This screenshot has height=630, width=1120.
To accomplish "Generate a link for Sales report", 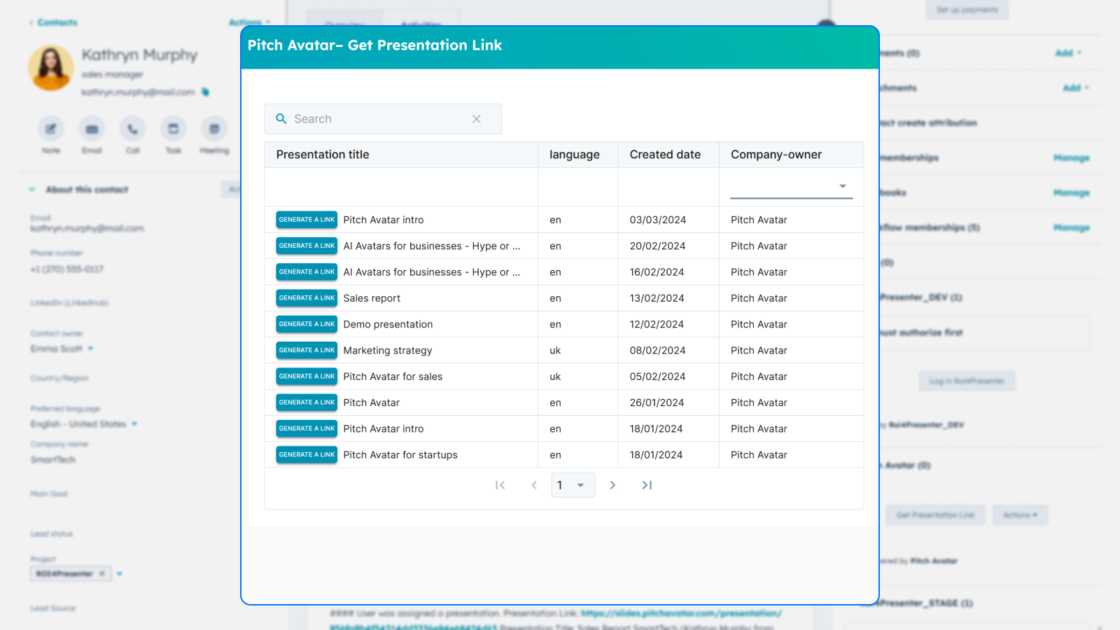I will pos(306,297).
